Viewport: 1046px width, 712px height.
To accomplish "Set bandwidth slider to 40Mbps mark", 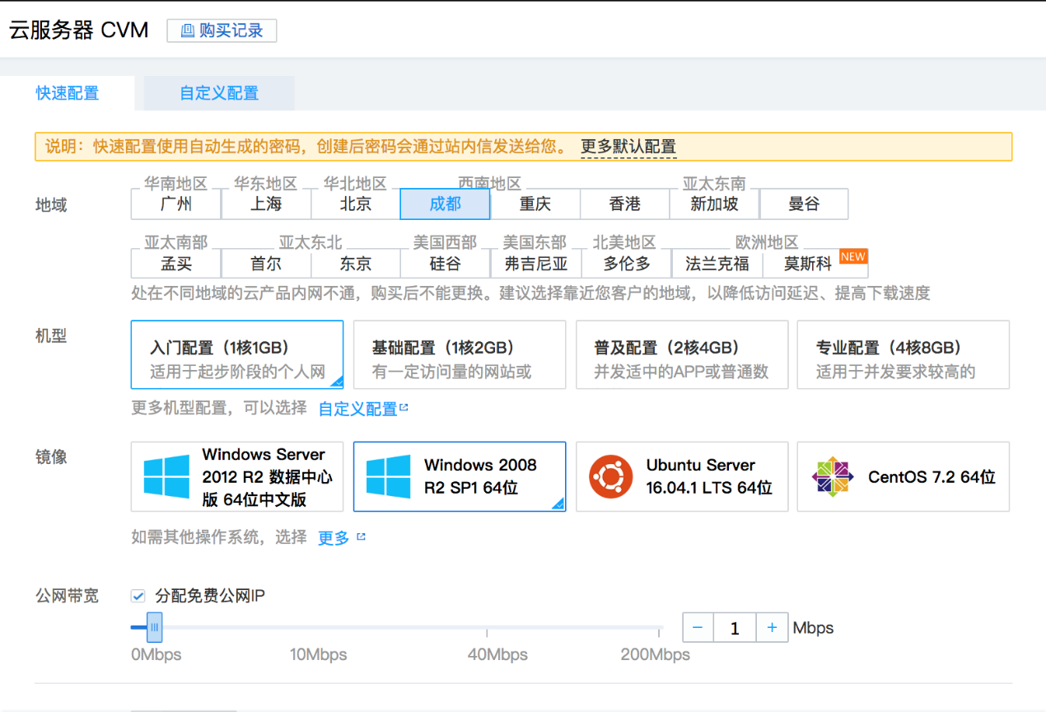I will [487, 628].
